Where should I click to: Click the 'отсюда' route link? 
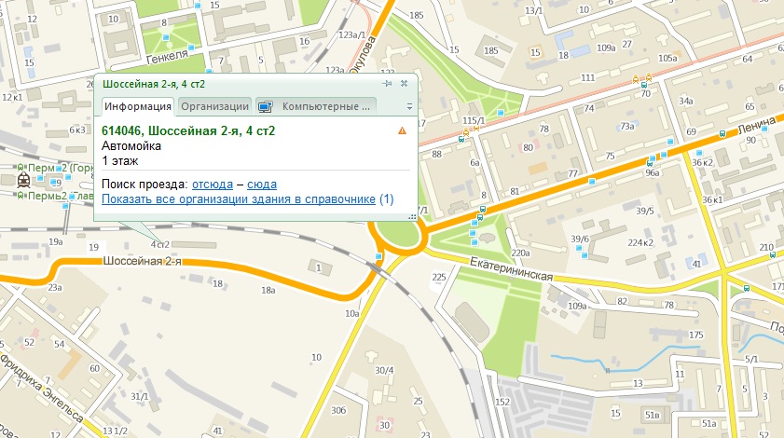(213, 184)
